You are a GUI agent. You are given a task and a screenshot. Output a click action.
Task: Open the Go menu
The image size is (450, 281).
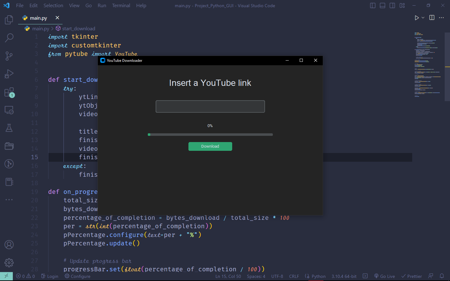pyautogui.click(x=89, y=6)
